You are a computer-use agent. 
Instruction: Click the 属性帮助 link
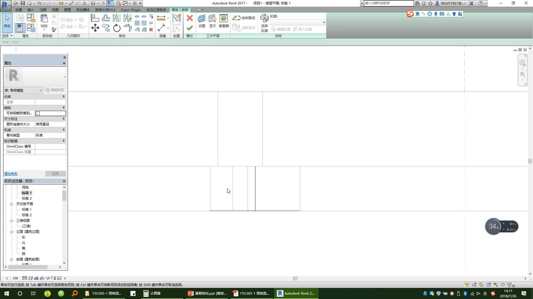tap(11, 174)
